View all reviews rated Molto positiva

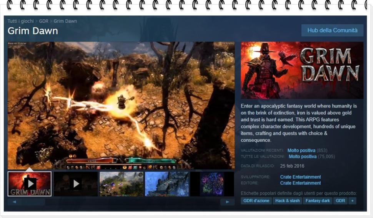[302, 156]
